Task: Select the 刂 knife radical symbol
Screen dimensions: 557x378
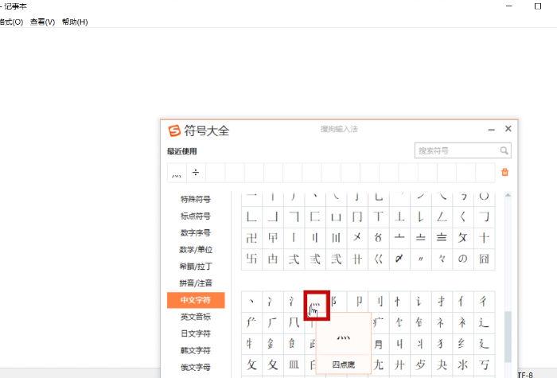Action: [x=378, y=302]
